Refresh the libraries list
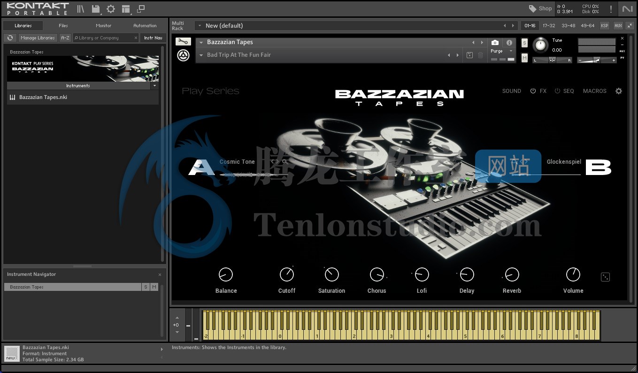The height and width of the screenshot is (373, 638). pyautogui.click(x=10, y=38)
